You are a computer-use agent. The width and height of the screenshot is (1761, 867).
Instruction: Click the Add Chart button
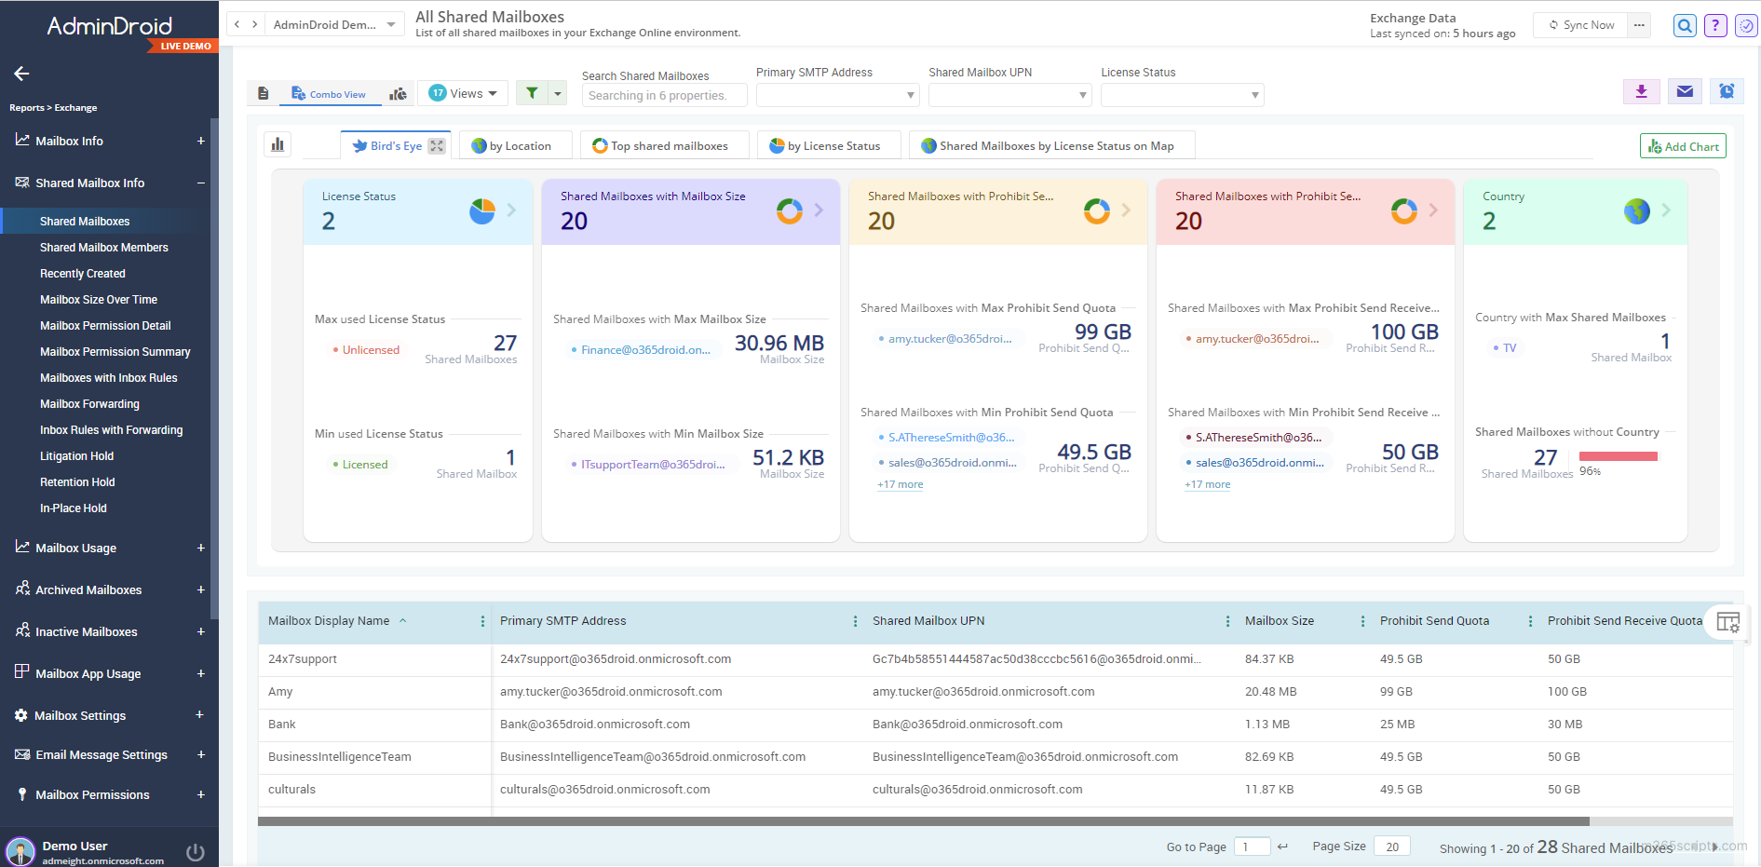tap(1682, 146)
